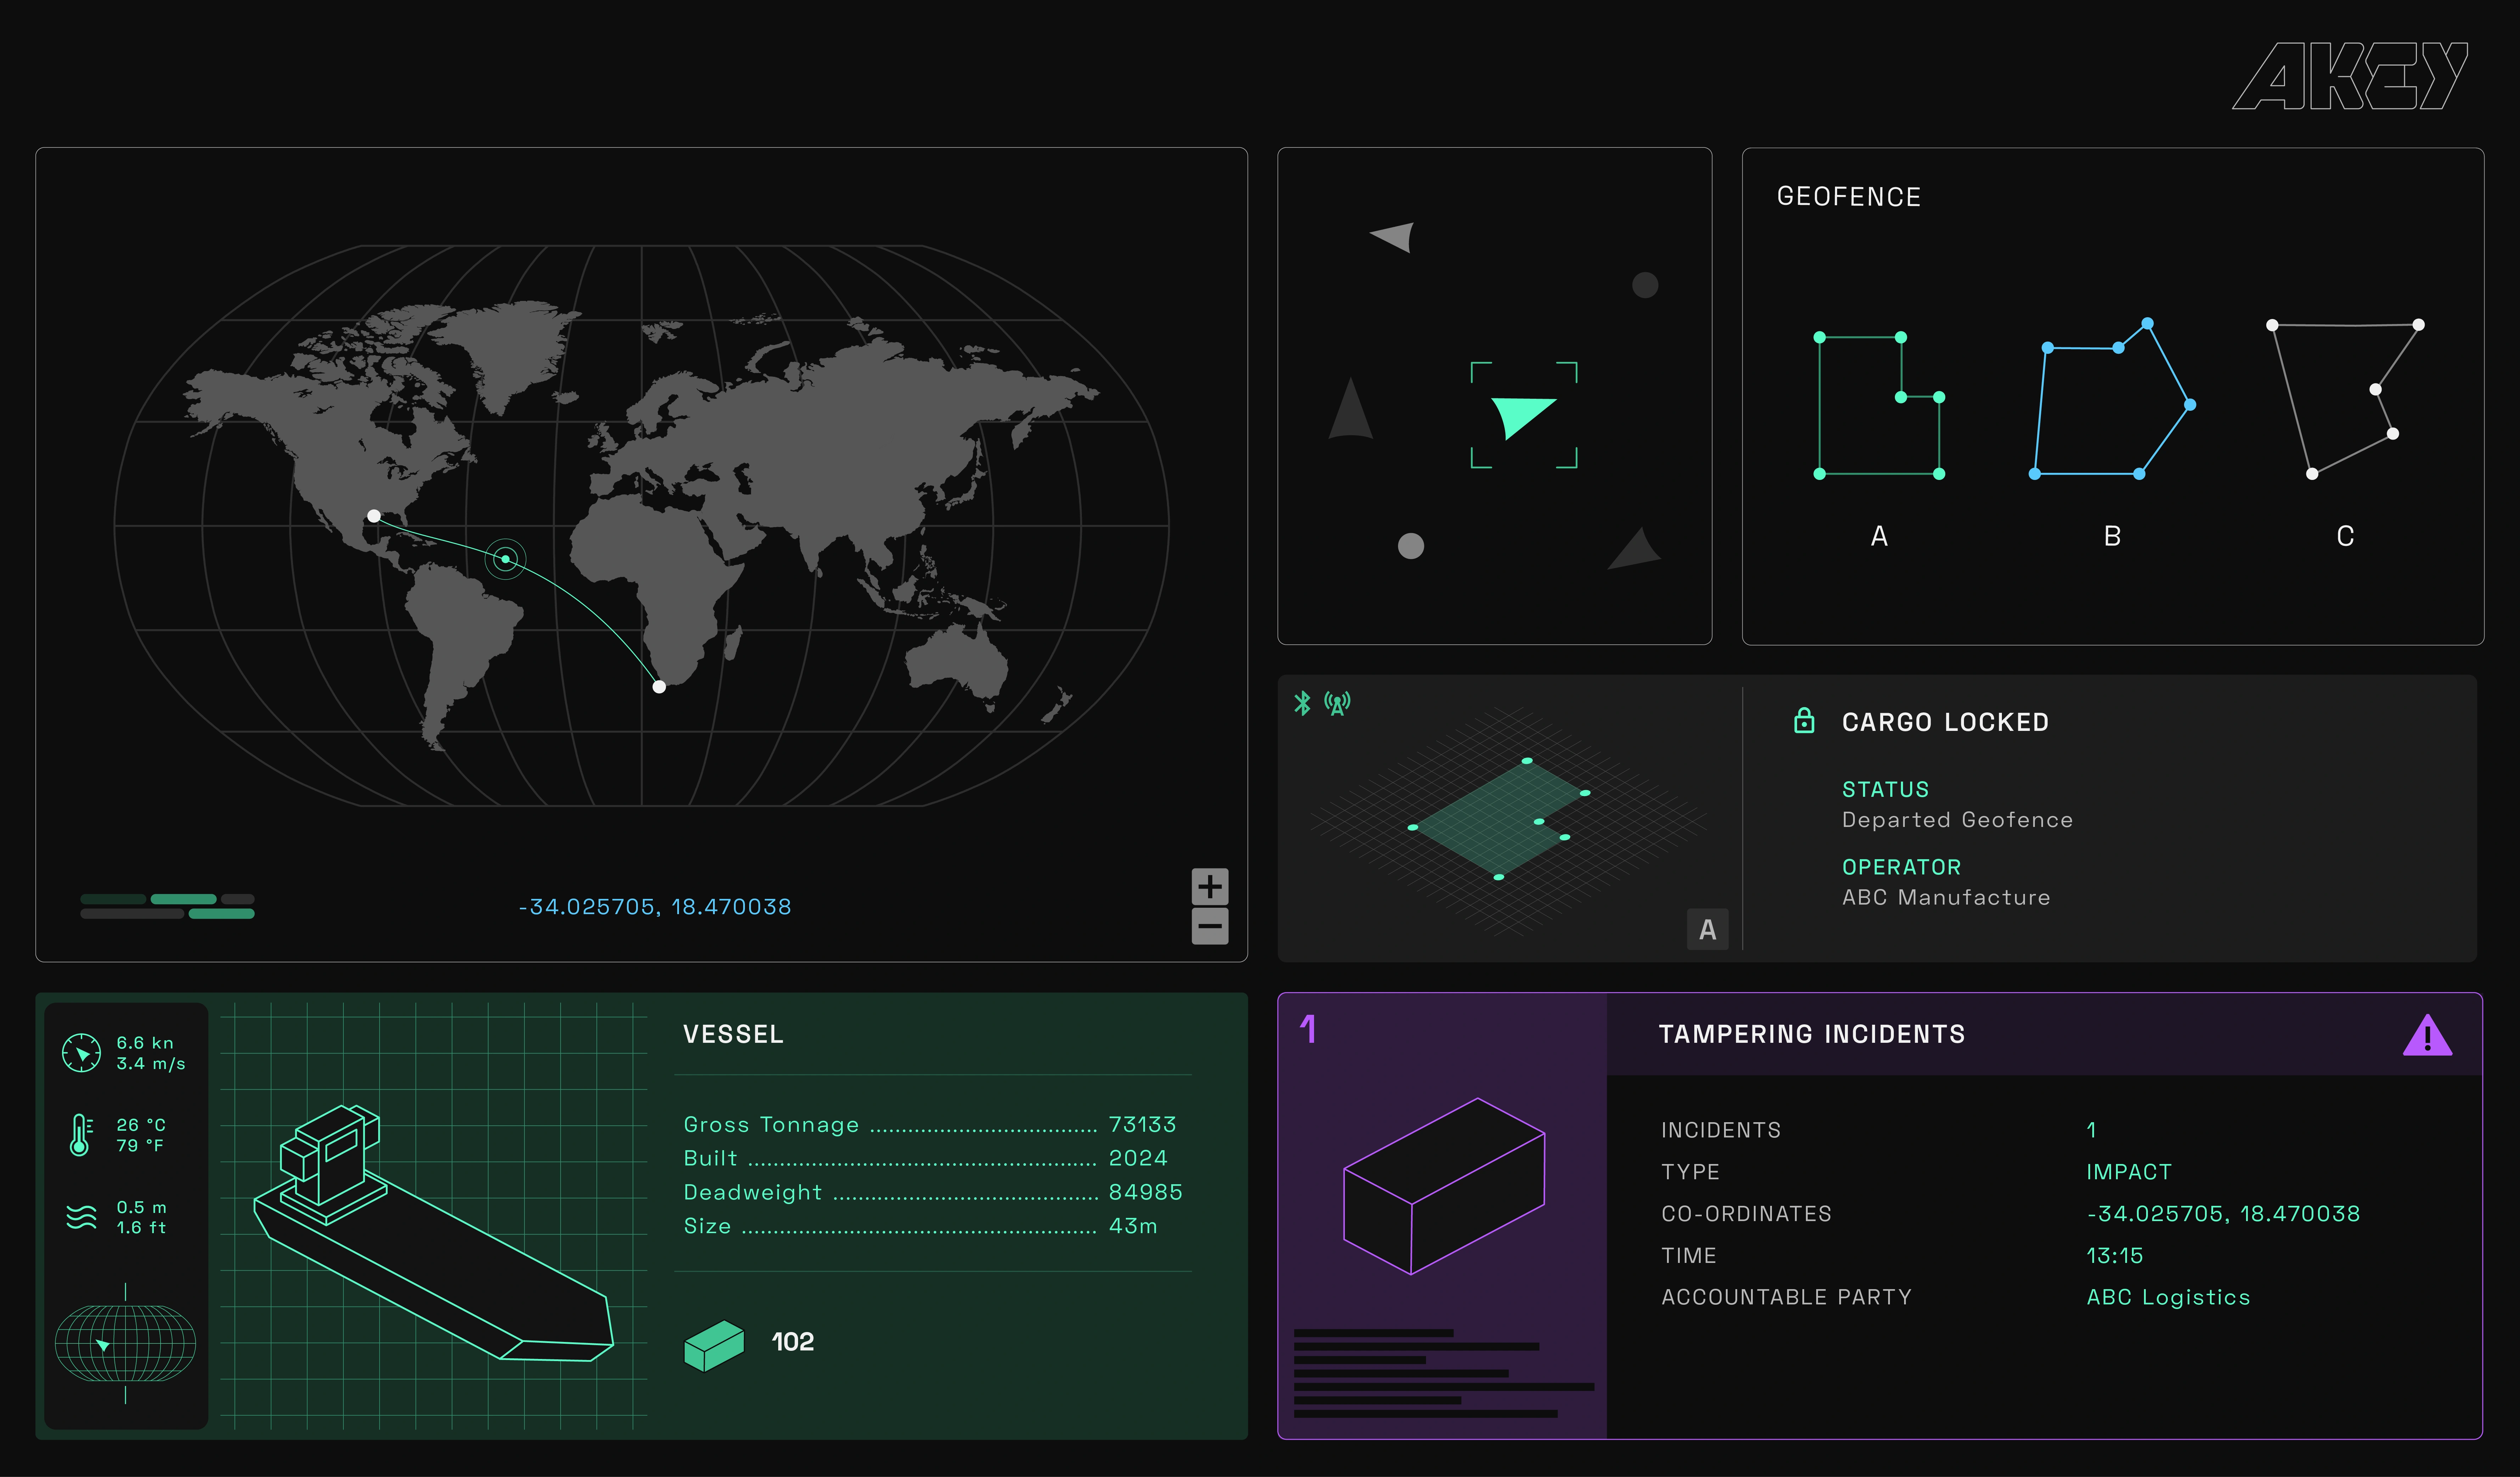Click the incident type IMPACT
The height and width of the screenshot is (1477, 2520).
2129,1172
